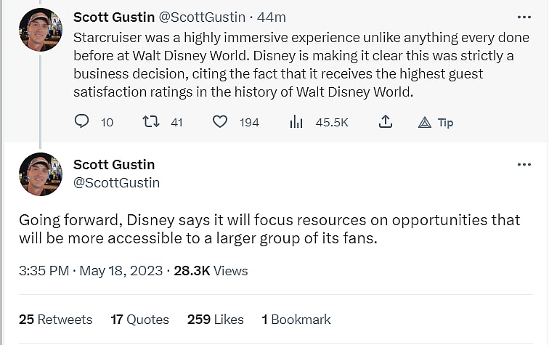Click the 44m timestamp link
This screenshot has width=549, height=345.
pos(272,17)
